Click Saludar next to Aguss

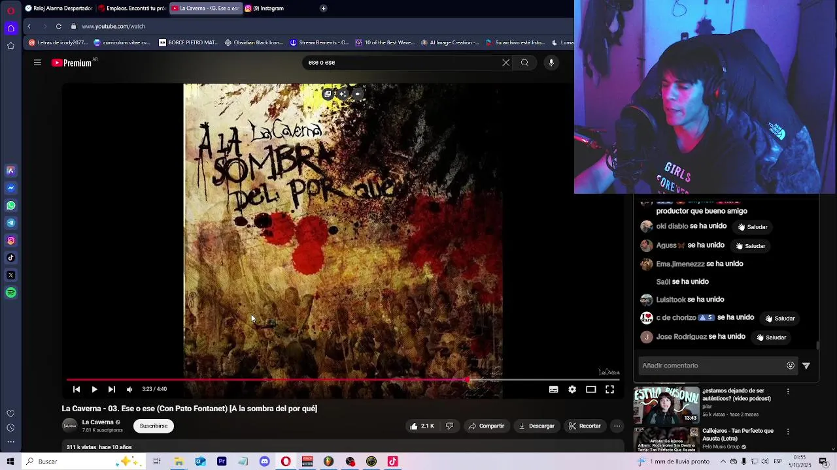click(x=750, y=246)
